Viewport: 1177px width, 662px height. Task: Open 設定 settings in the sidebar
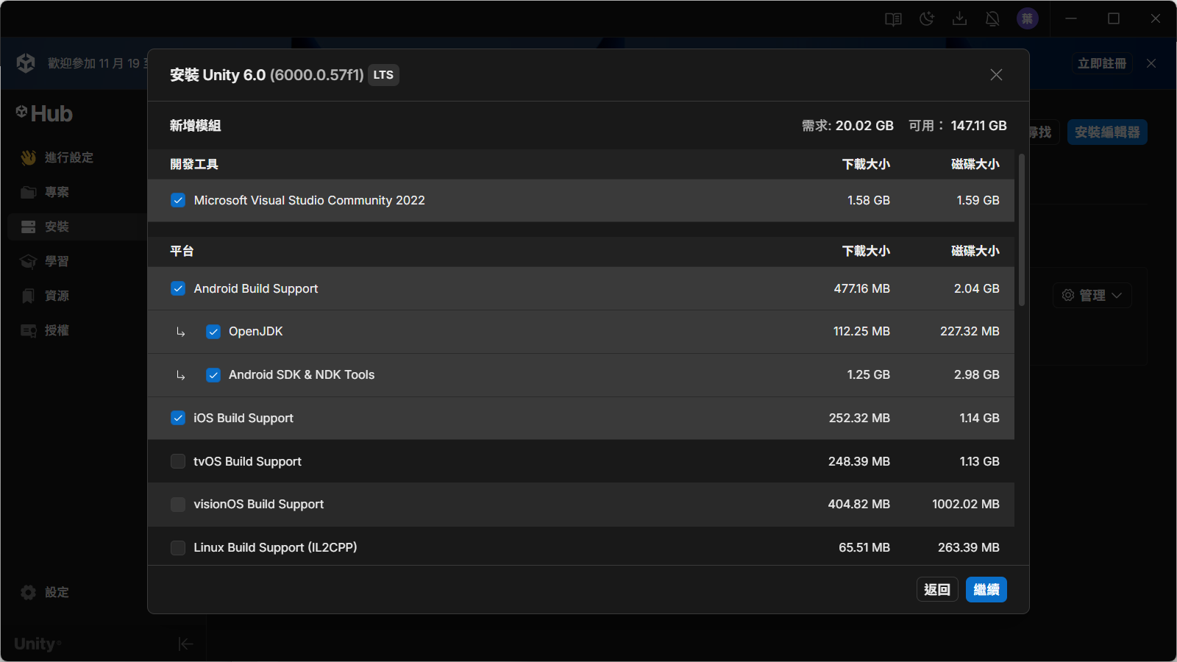[x=46, y=592]
